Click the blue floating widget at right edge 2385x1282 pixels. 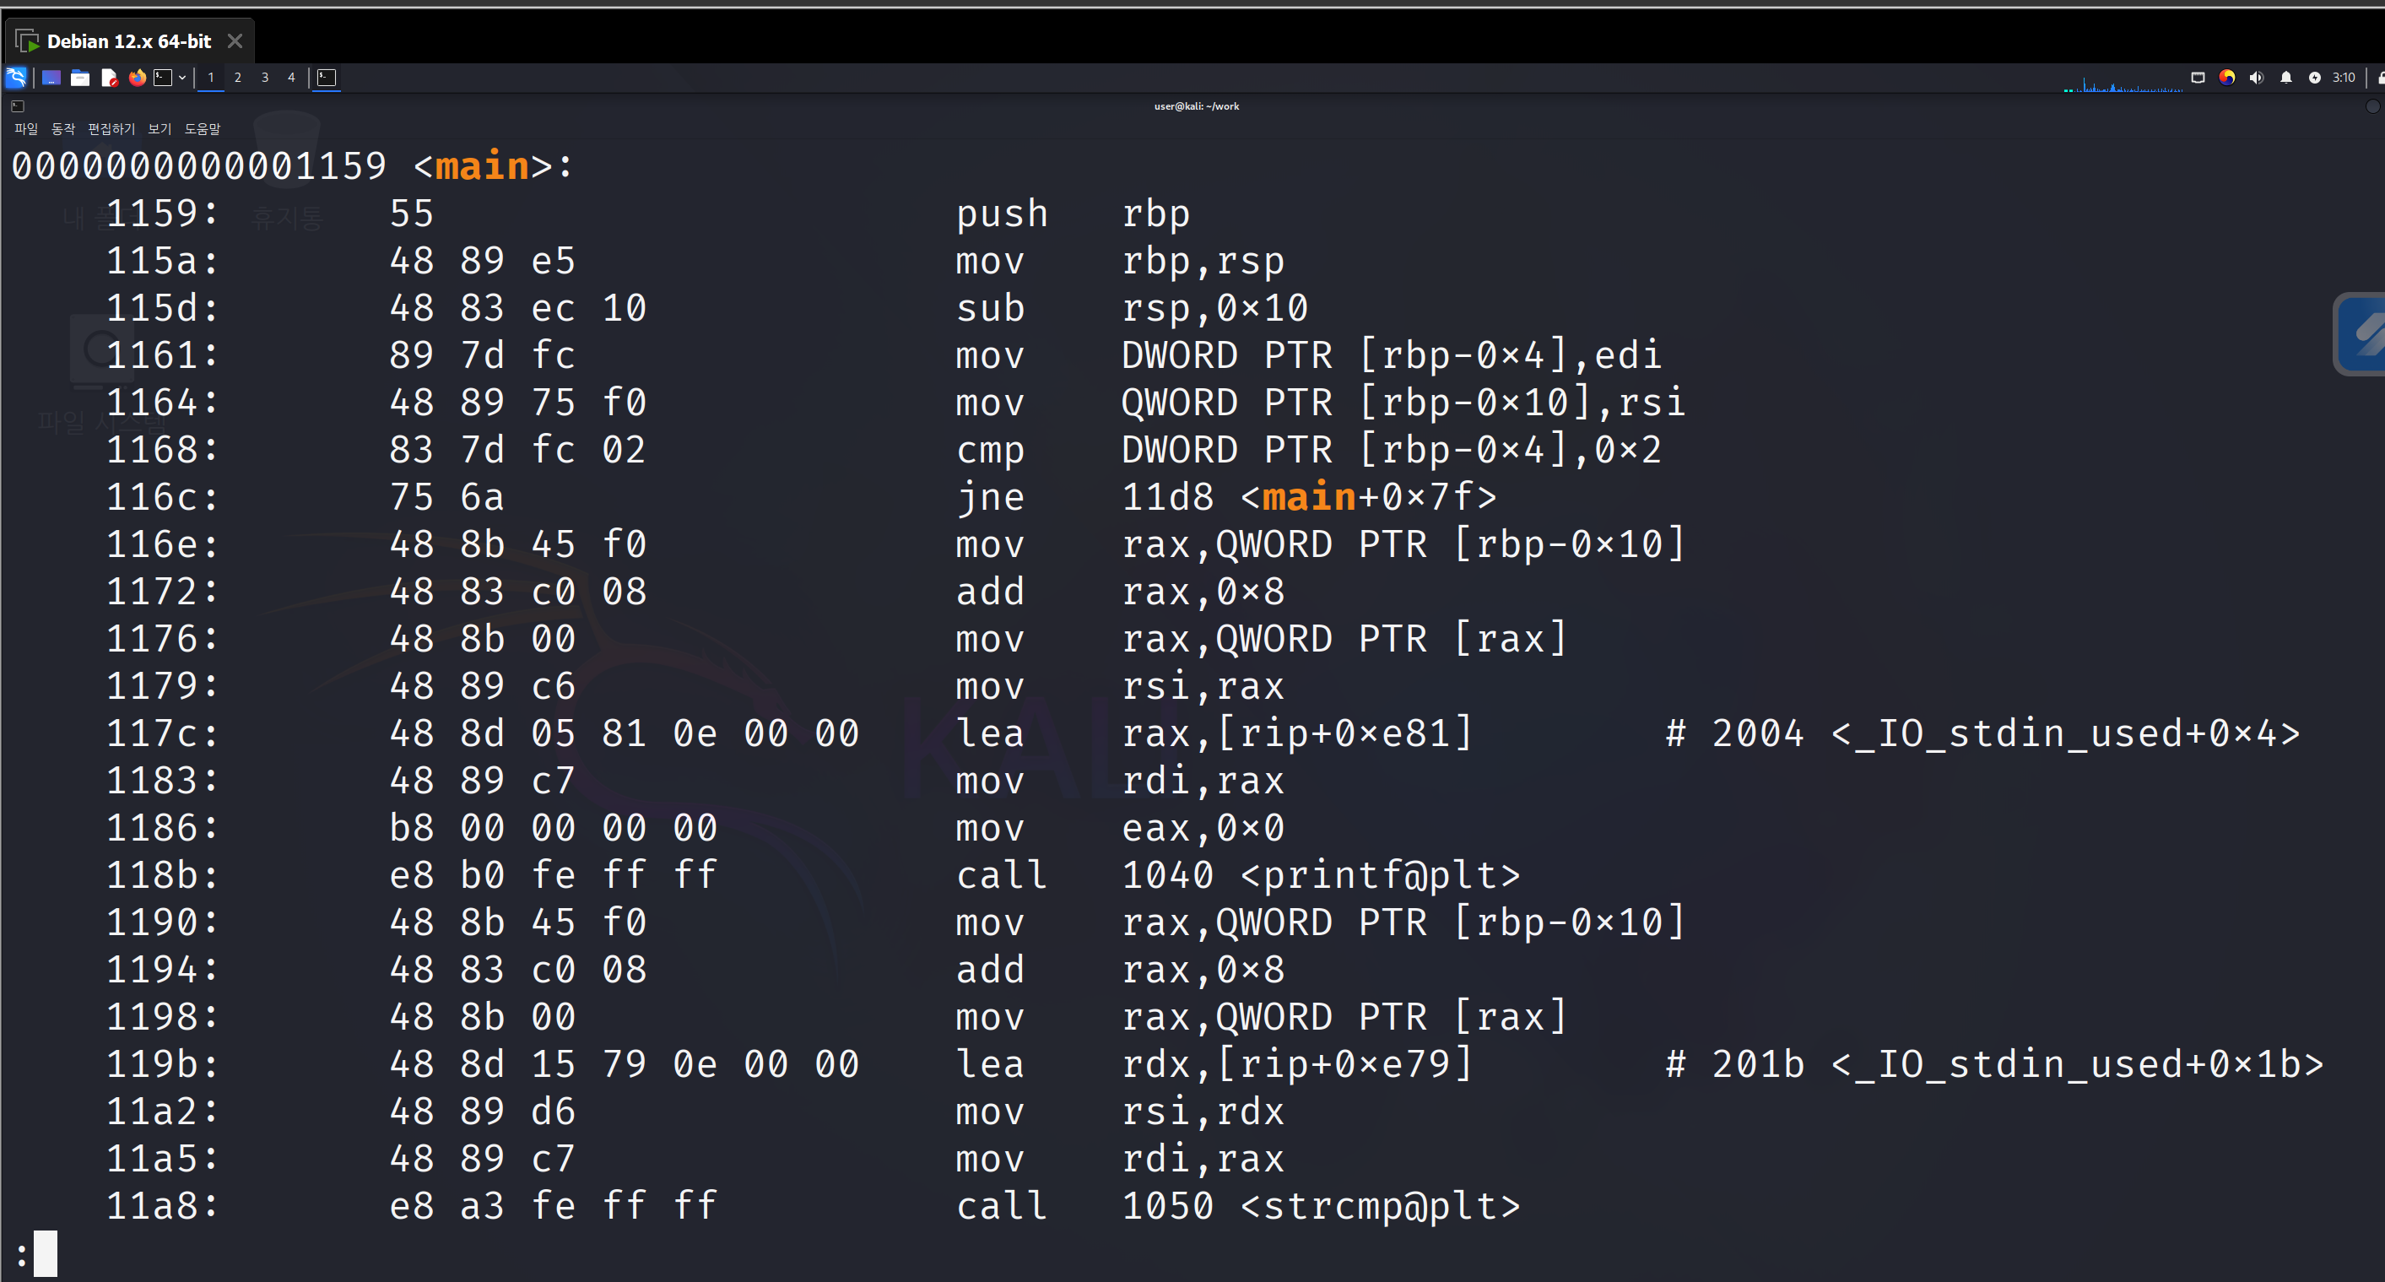coord(2360,334)
